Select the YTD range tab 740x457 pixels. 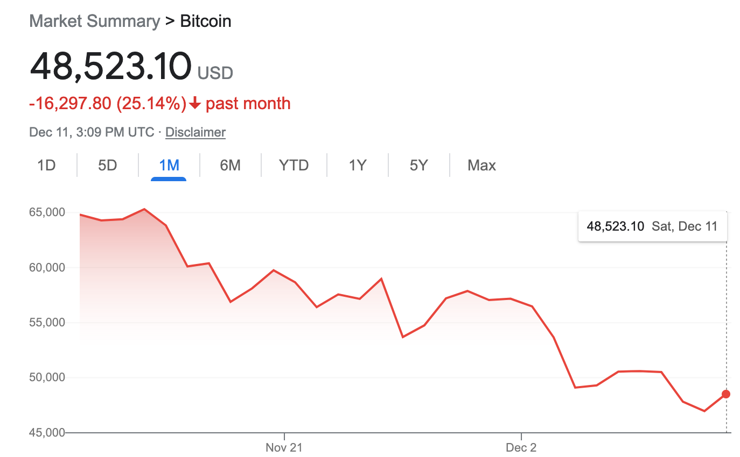pyautogui.click(x=294, y=166)
